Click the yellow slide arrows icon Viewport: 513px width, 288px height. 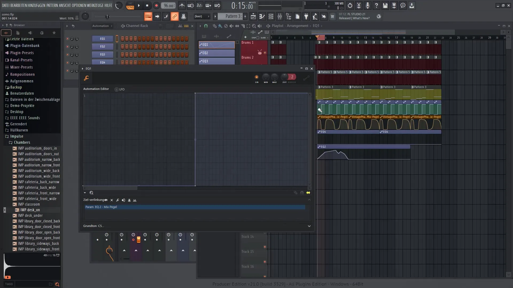click(x=308, y=193)
